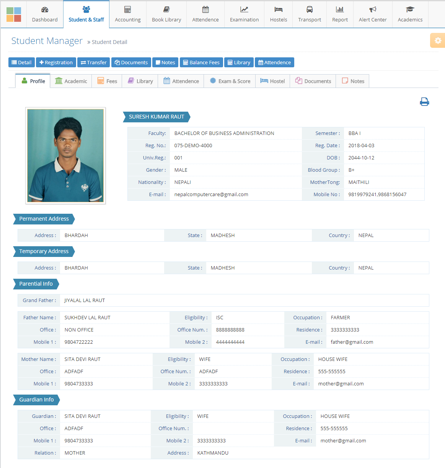The height and width of the screenshot is (468, 445).
Task: Open the Transport module
Action: point(310,15)
